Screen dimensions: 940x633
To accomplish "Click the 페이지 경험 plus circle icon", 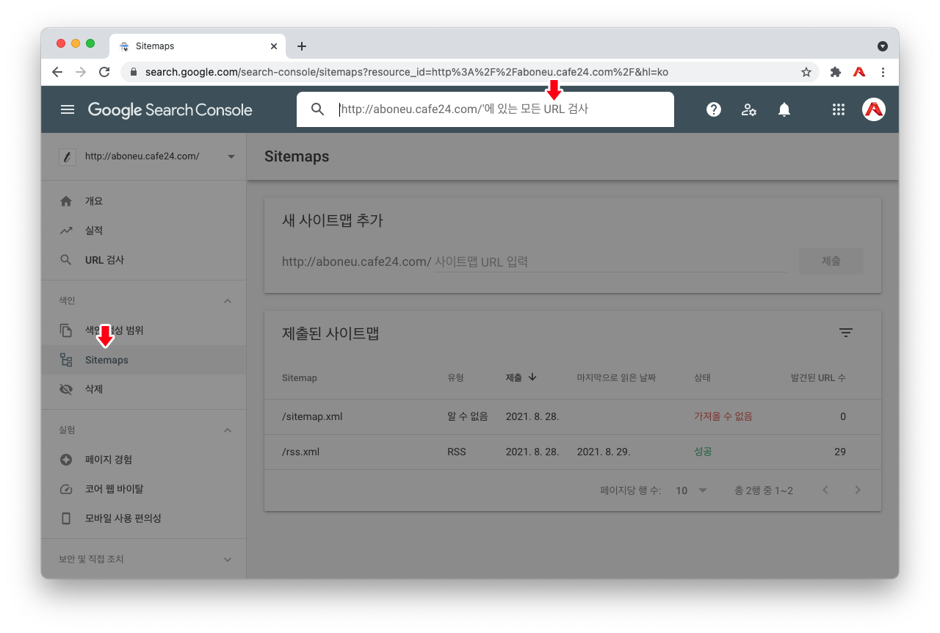I will [x=66, y=460].
